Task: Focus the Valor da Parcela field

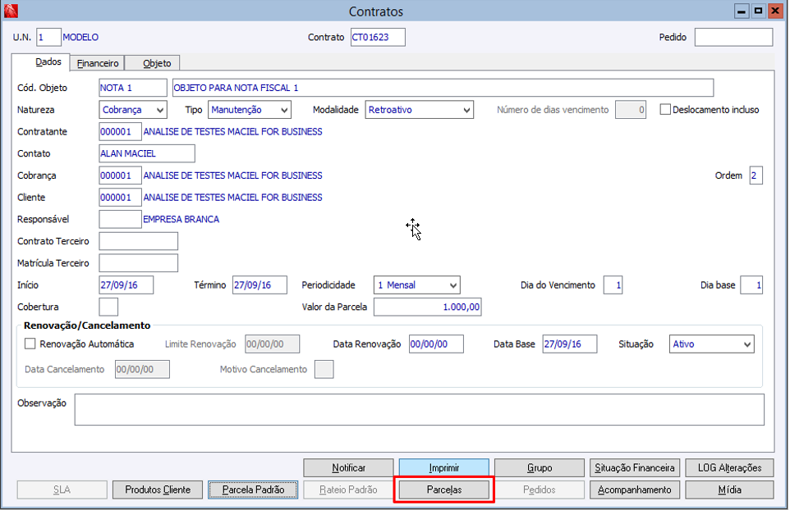Action: tap(428, 307)
